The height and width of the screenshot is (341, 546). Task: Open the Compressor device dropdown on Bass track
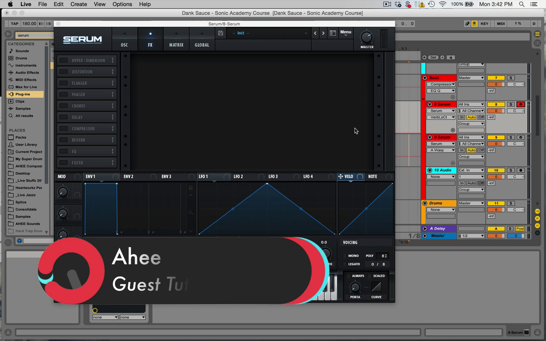click(x=441, y=84)
